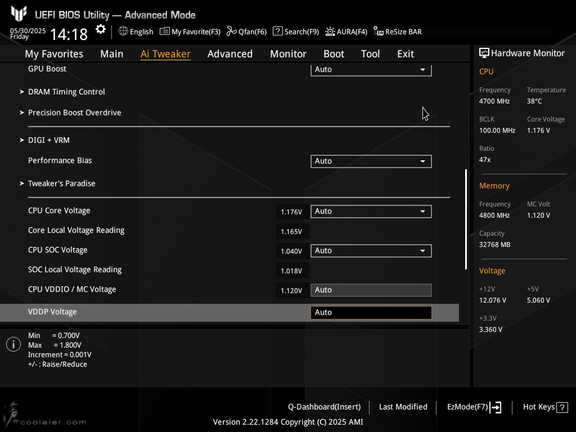Open My Favorite list icon
Screen dimensions: 576x432
165,31
